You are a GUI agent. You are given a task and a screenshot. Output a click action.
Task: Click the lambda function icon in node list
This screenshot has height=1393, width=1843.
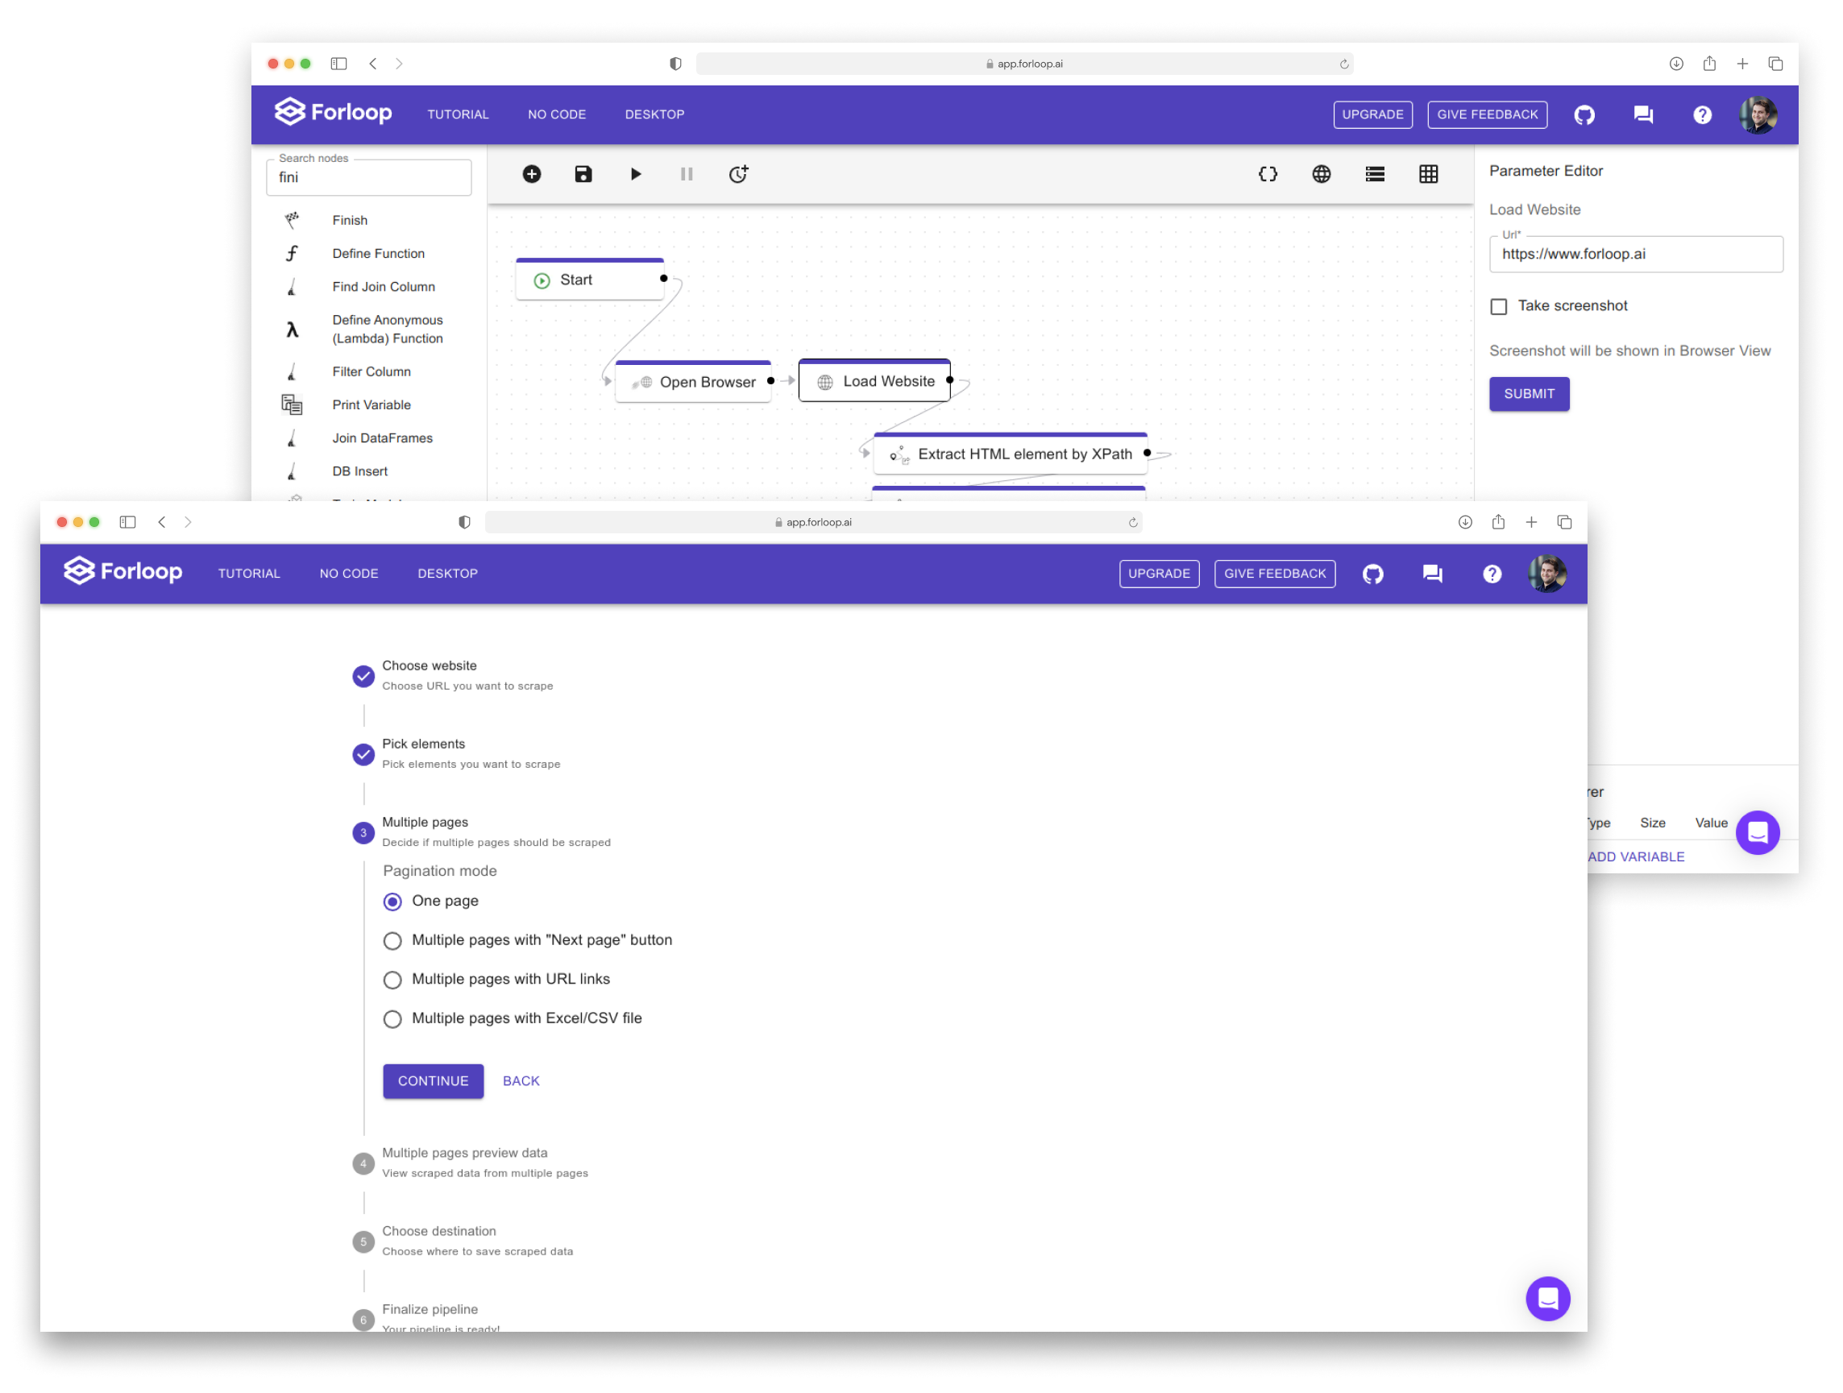tap(292, 330)
